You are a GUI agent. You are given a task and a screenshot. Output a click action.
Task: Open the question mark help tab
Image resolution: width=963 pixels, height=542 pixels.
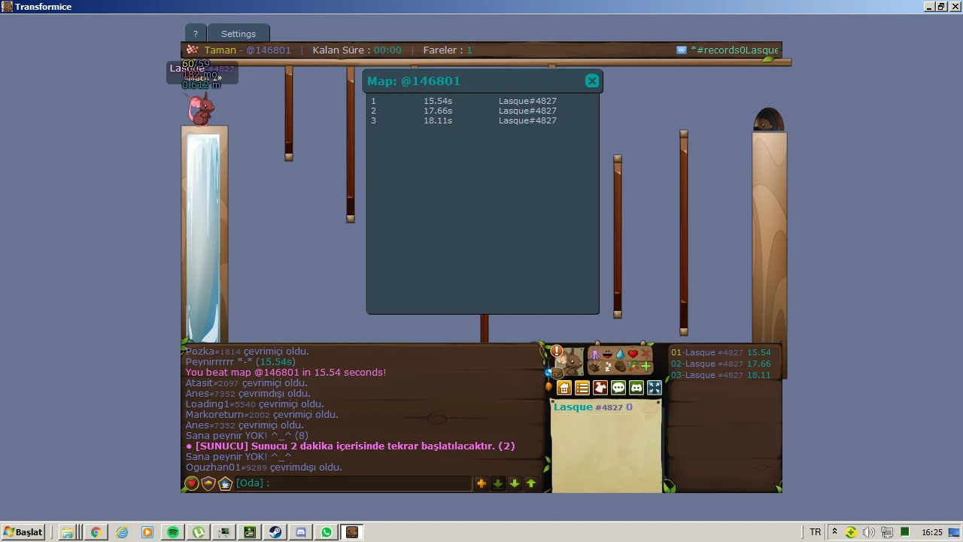pos(195,33)
